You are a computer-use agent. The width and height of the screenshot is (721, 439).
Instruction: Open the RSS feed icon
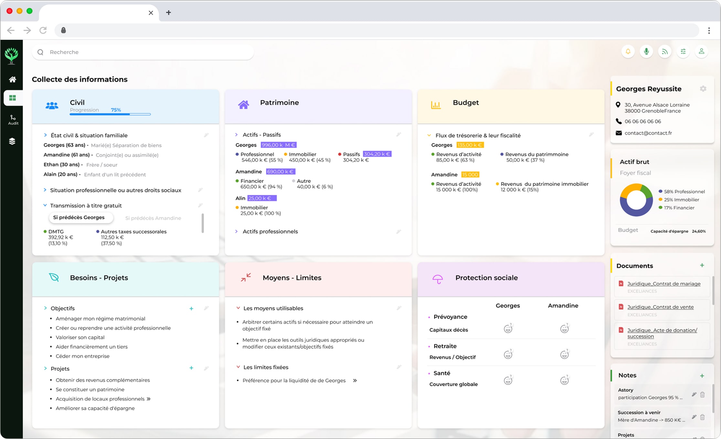coord(665,52)
